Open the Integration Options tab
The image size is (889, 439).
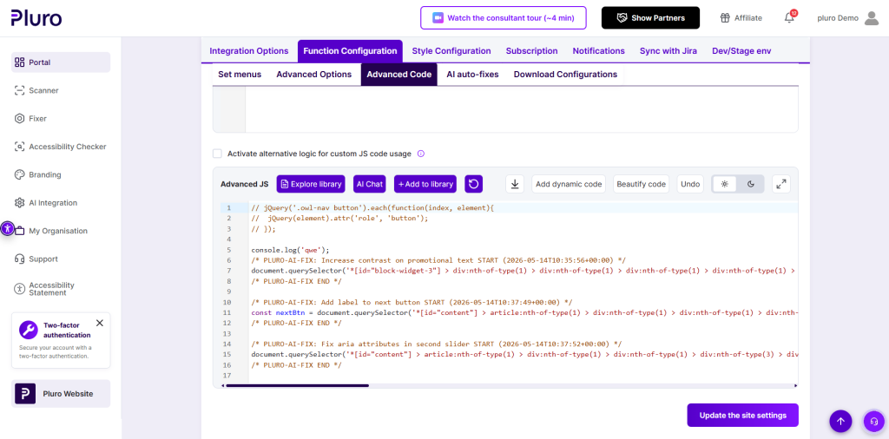tap(249, 51)
